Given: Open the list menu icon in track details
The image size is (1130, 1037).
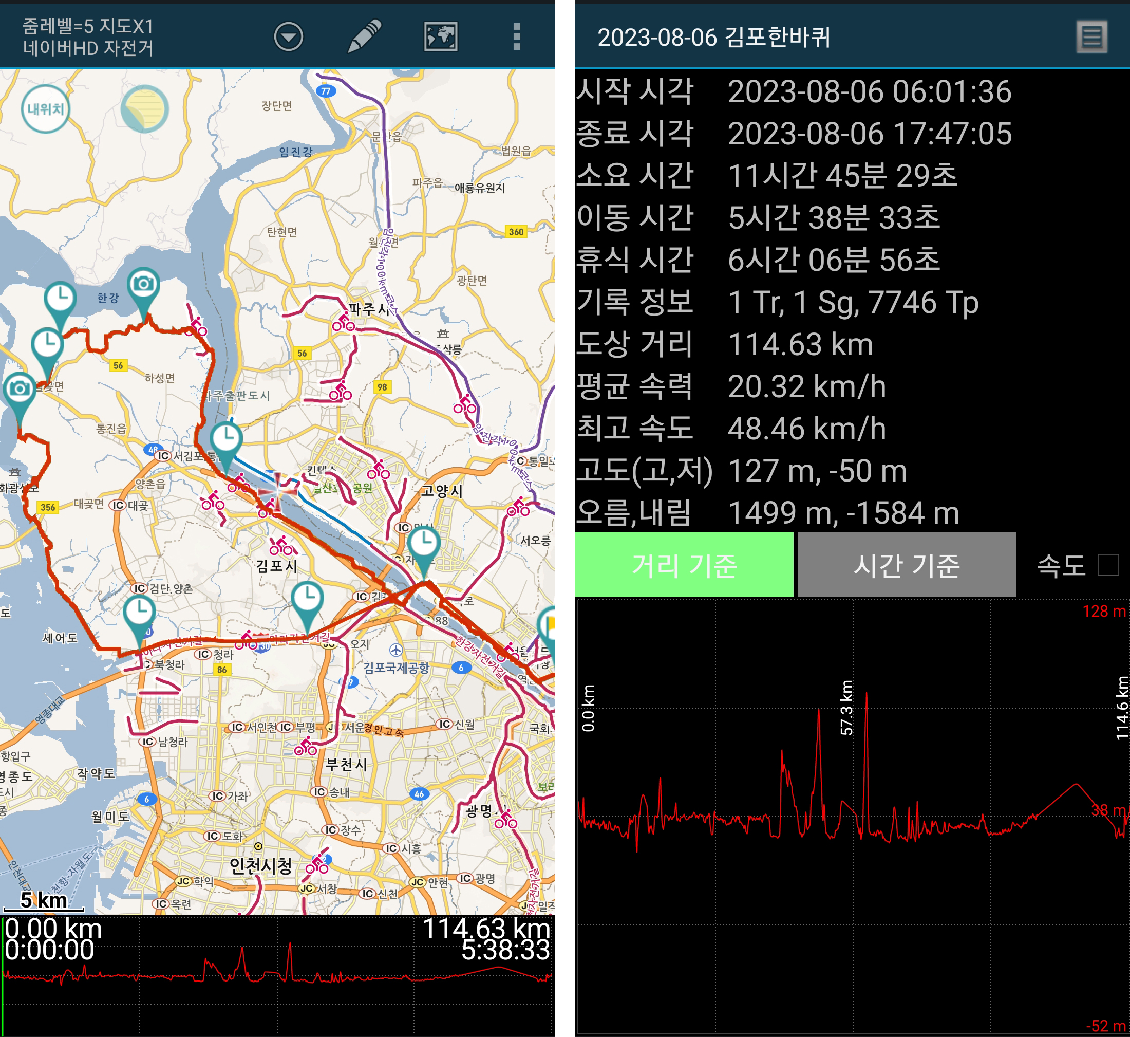Looking at the screenshot, I should point(1091,37).
